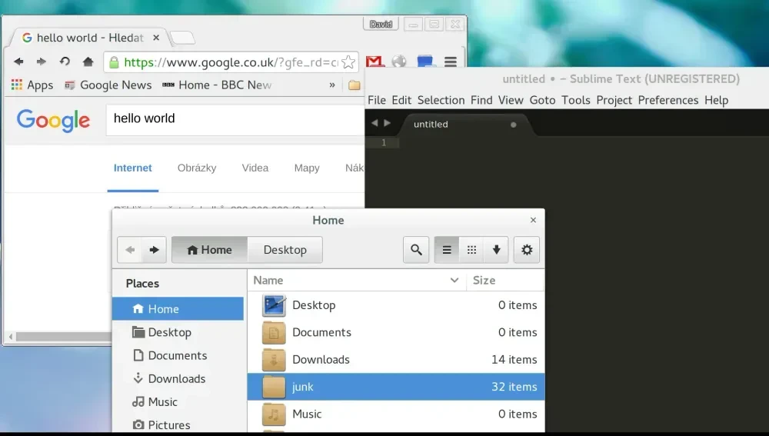Open Sublime Text Tools menu
This screenshot has width=769, height=436.
(x=576, y=100)
